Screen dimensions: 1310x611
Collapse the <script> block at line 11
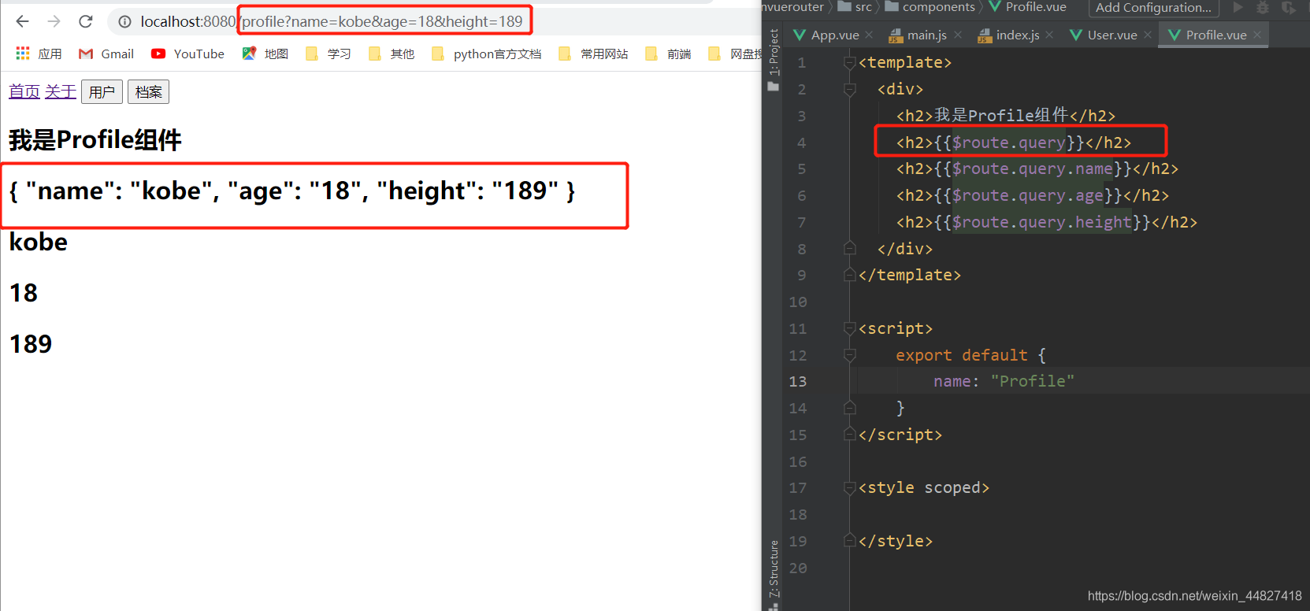(x=849, y=329)
